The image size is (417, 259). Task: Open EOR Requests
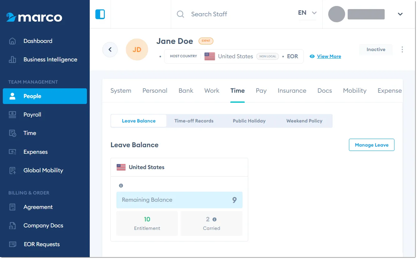coord(42,244)
